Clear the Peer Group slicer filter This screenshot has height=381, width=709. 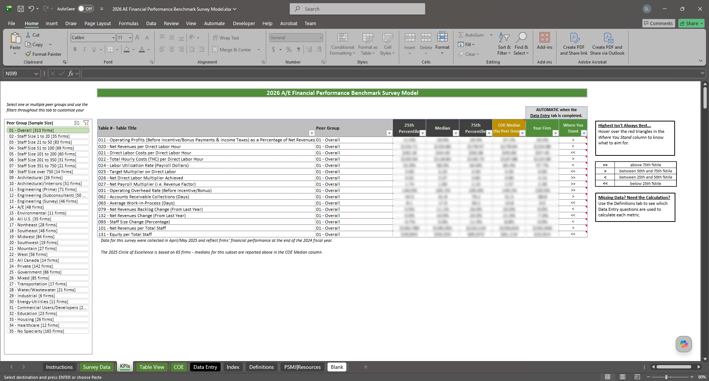click(86, 123)
